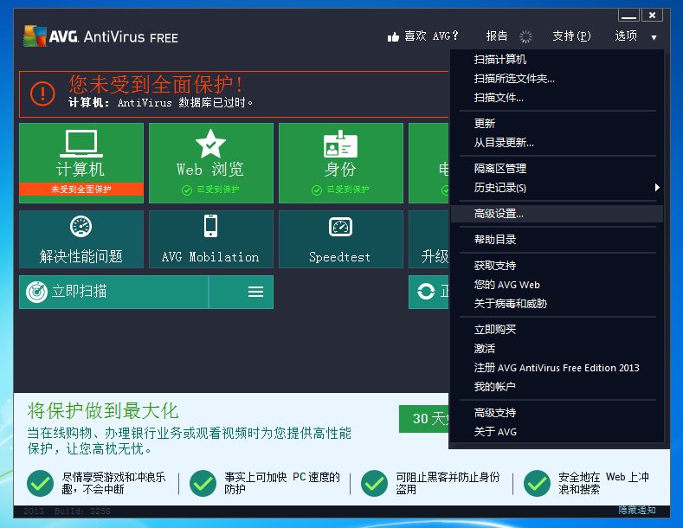The image size is (683, 528).
Task: Click the 隐藏通知 link
Action: coord(637,510)
